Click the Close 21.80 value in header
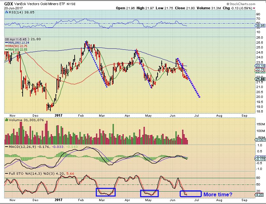 pos(185,8)
